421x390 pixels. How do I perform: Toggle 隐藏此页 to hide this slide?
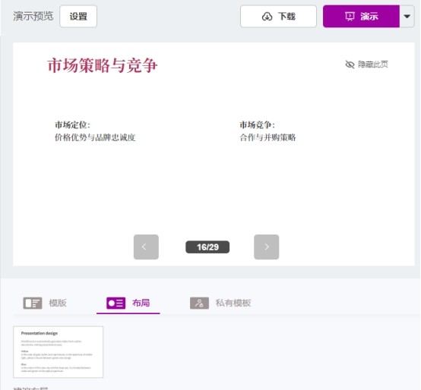366,64
